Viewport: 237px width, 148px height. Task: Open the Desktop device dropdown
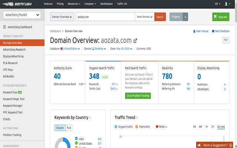point(100,48)
